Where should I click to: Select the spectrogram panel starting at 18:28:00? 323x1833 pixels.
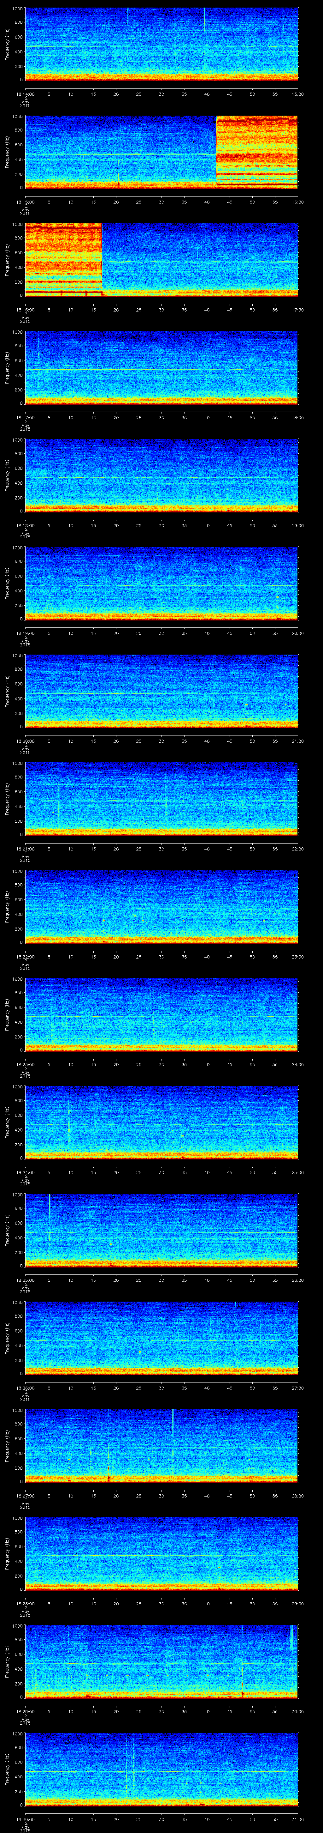coord(161,1553)
